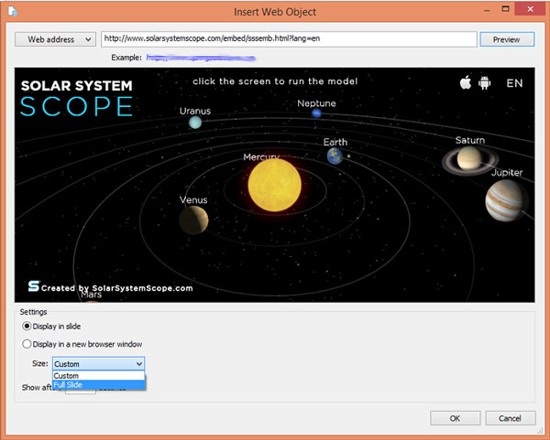Viewport: 550px width, 440px height.
Task: Select the Display in slide option
Action: (27, 327)
